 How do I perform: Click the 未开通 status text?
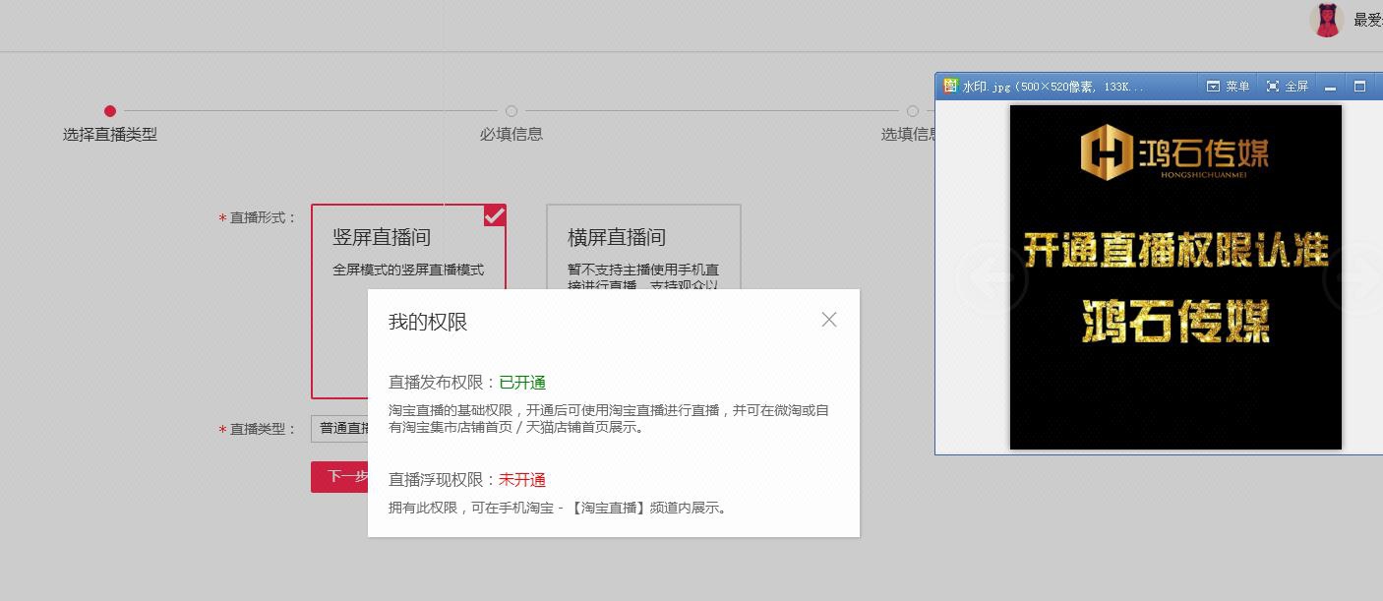pos(522,480)
